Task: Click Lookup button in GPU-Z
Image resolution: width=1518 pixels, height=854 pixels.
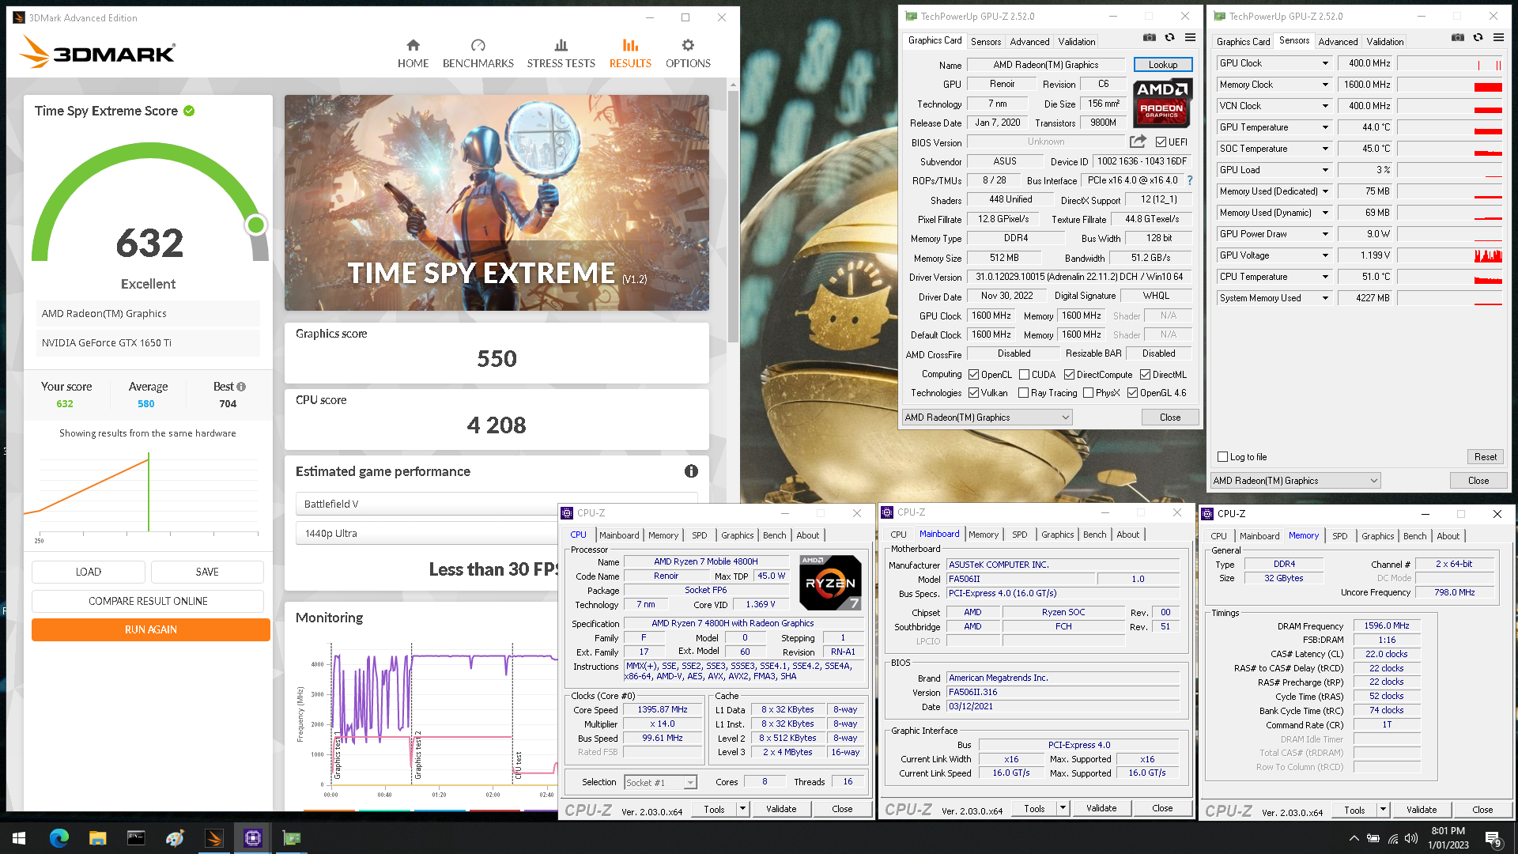Action: [1163, 65]
